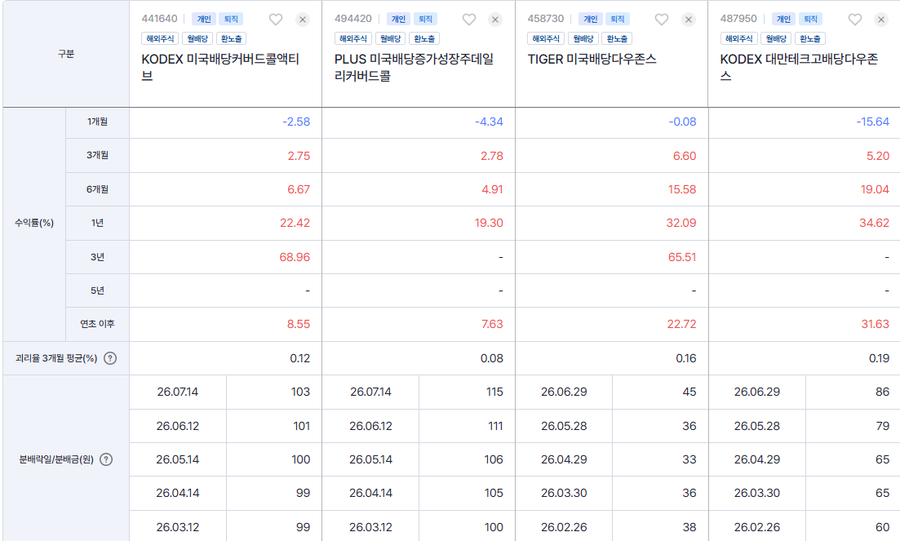Select dividend amount 86 for 26.06.29
Image resolution: width=900 pixels, height=541 pixels.
[882, 392]
